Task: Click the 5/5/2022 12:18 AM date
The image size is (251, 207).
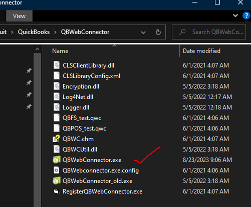Action: pyautogui.click(x=207, y=107)
